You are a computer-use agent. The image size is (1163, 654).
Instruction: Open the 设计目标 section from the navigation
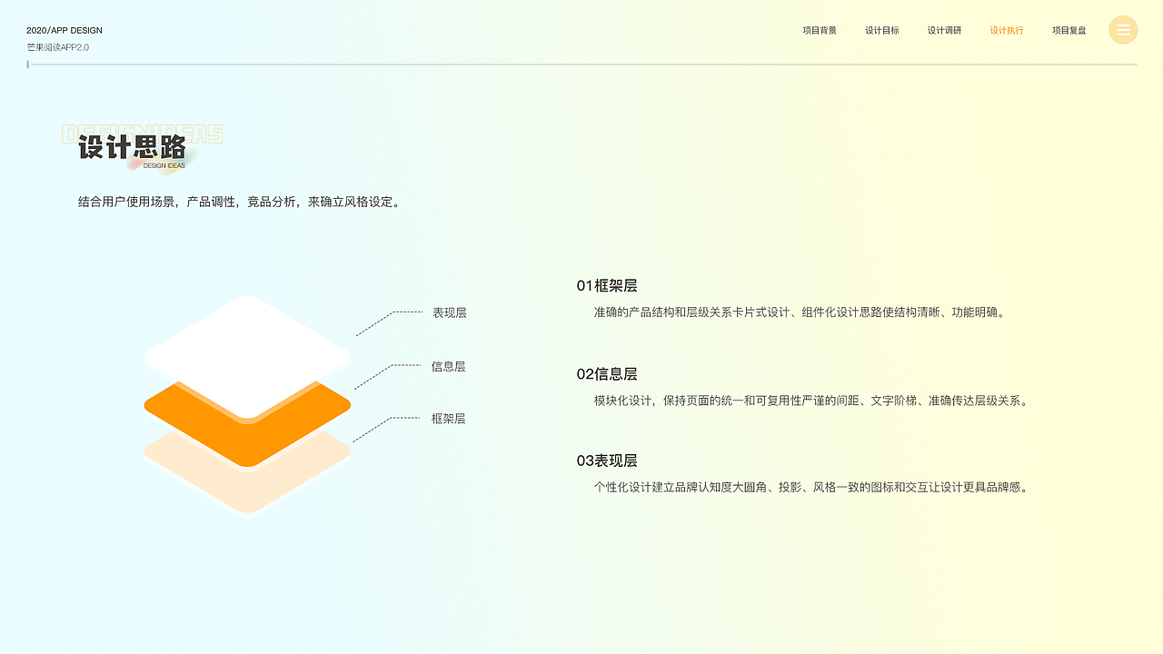882,30
